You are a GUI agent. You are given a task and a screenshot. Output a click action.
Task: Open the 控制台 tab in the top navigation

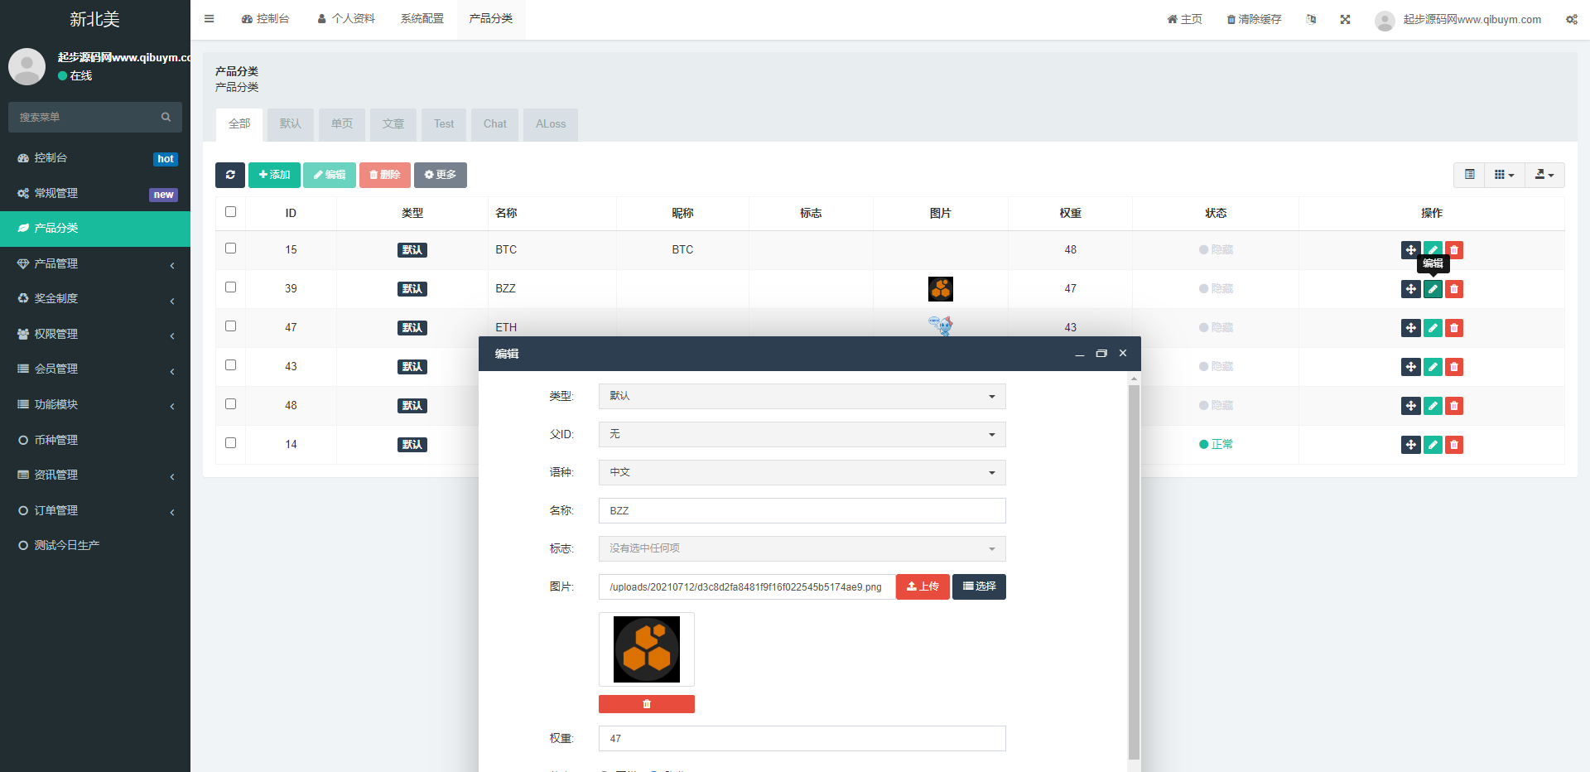[x=265, y=19]
